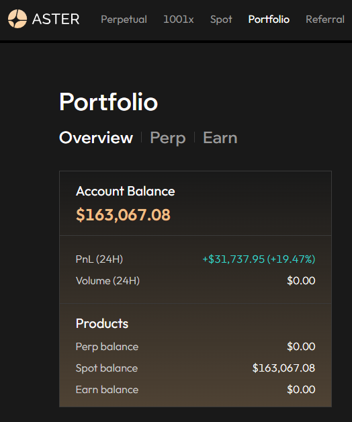The height and width of the screenshot is (422, 352).
Task: Go to the 1001x page
Action: (179, 19)
